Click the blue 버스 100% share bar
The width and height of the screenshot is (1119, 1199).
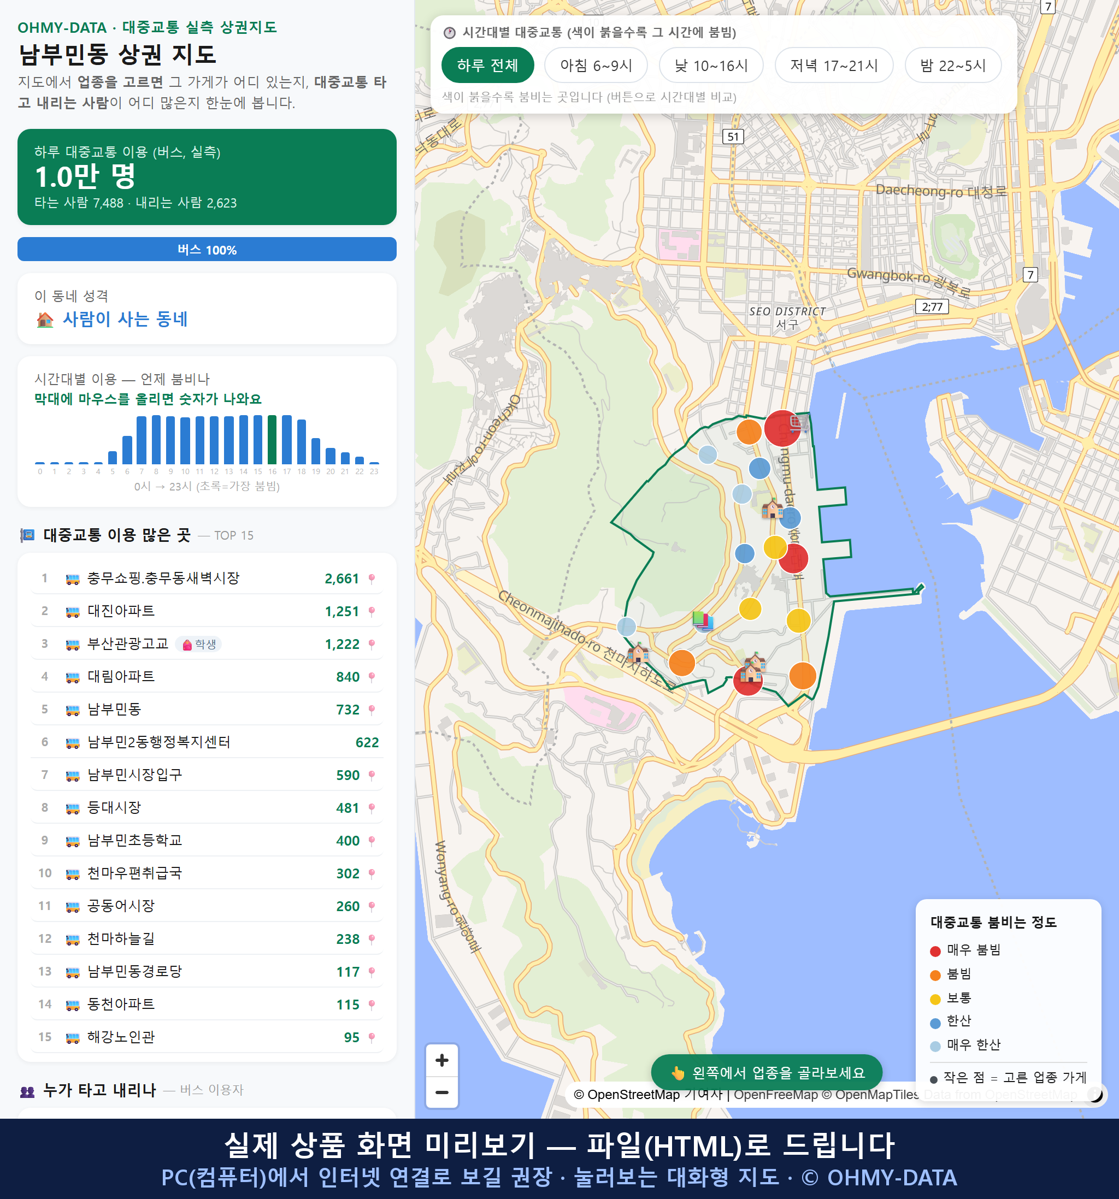[207, 249]
